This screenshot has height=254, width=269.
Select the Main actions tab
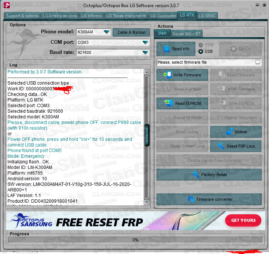tap(162, 33)
